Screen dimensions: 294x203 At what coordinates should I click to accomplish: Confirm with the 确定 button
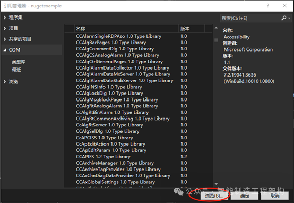click(245, 196)
